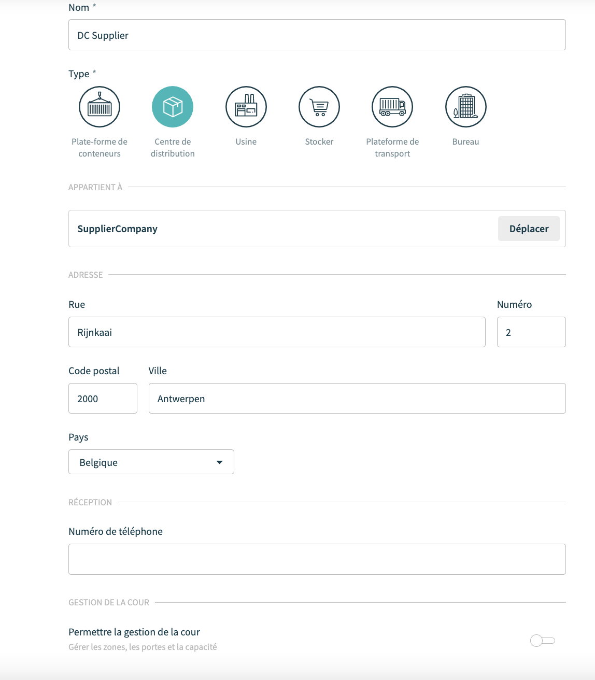Click the Centre de distribution label text

173,148
